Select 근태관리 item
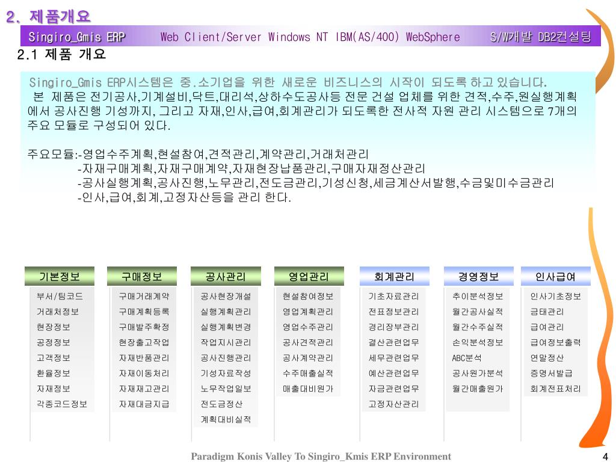This screenshot has height=462, width=616. coord(547,312)
